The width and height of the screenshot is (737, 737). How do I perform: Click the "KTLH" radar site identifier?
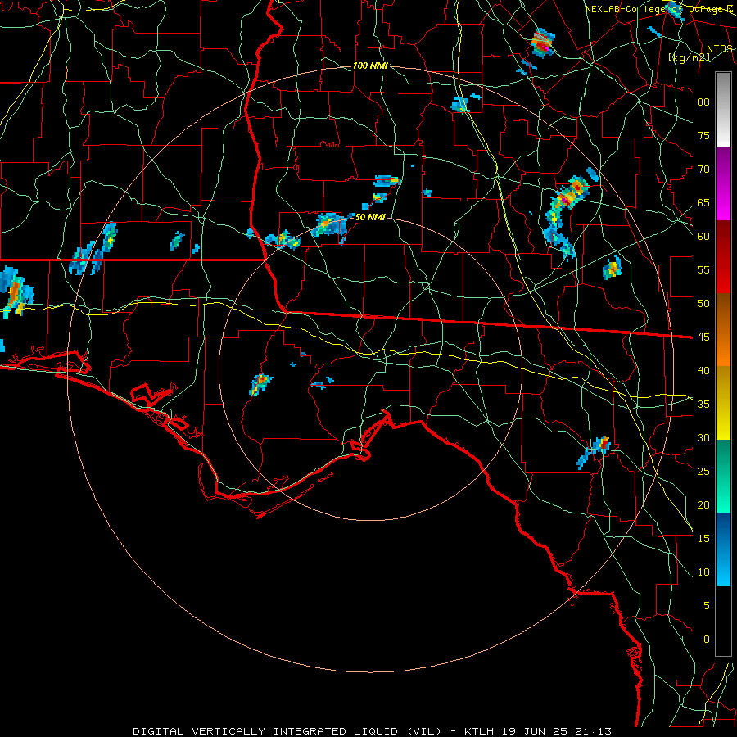click(479, 731)
